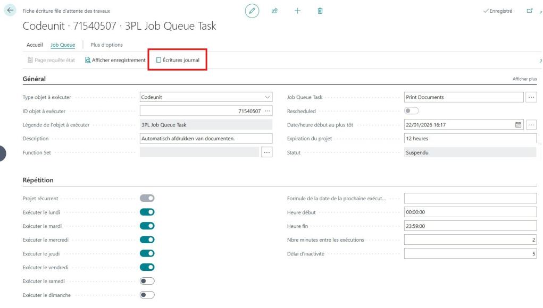Open Écritures journal
This screenshot has height=308, width=543.
(178, 60)
